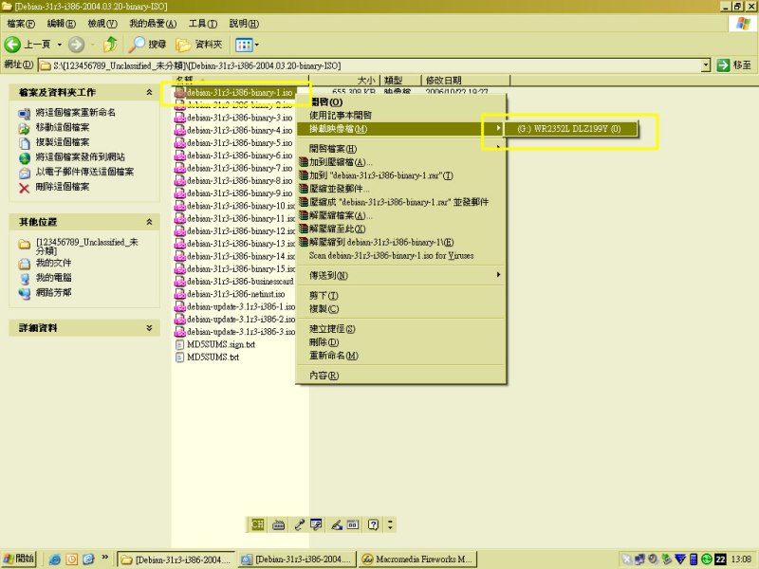Open 我的電腦 from other places
Screen dimensions: 759x569
54,278
